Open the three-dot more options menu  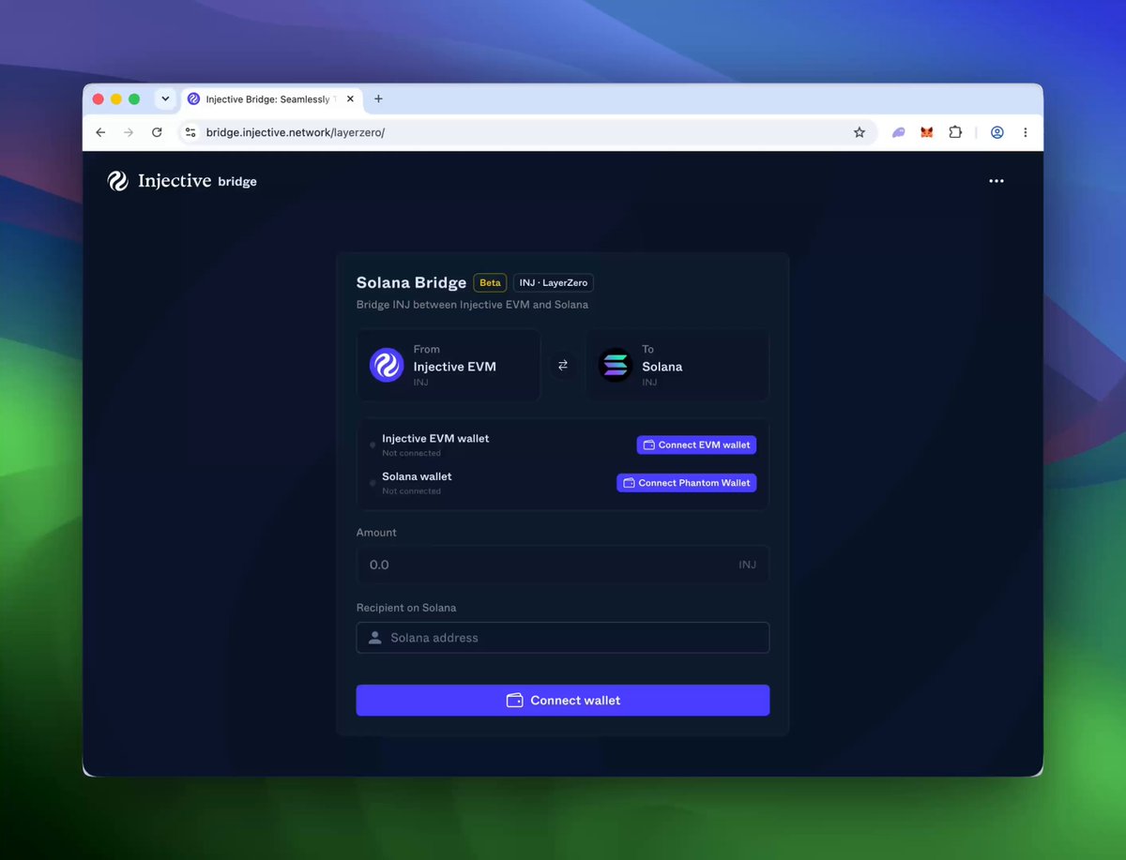[x=997, y=181]
